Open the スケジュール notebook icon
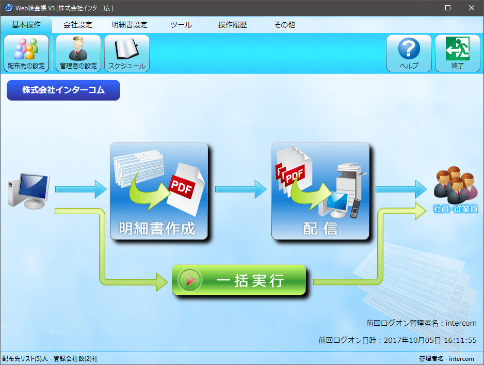Image resolution: width=484 pixels, height=365 pixels. point(127,53)
